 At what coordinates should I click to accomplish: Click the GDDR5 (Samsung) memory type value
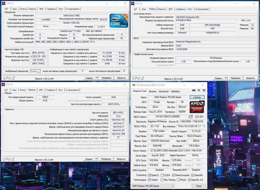(160, 141)
